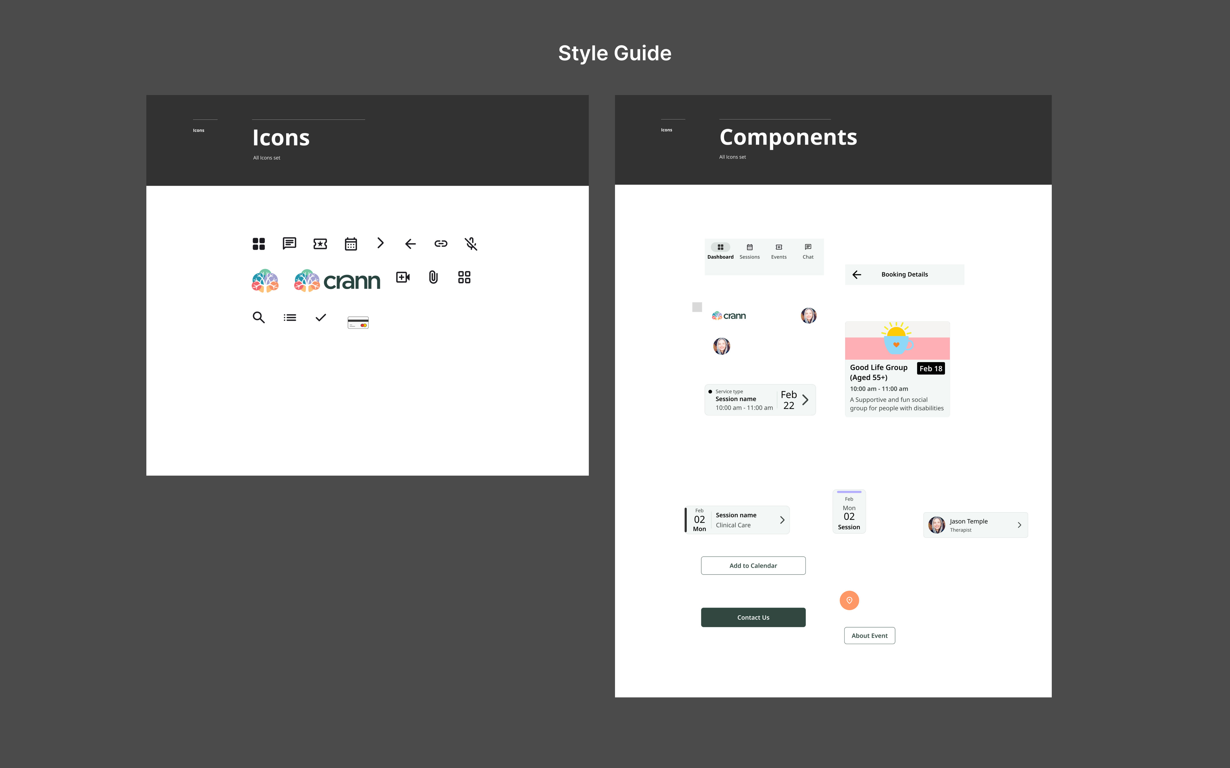Click the paperclip attachment icon
Image resolution: width=1230 pixels, height=768 pixels.
coord(433,277)
